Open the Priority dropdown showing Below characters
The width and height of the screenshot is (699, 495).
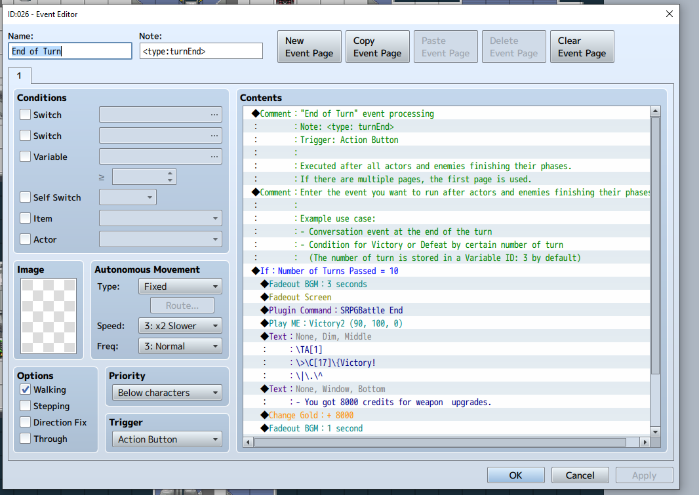pyautogui.click(x=167, y=393)
